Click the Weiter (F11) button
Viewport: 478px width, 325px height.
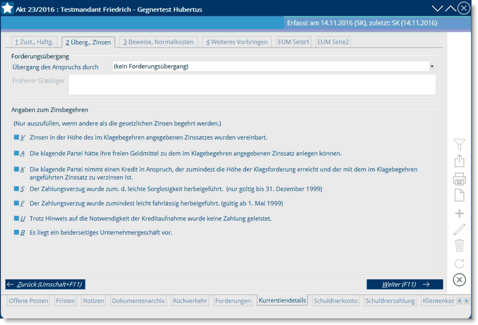click(x=404, y=284)
